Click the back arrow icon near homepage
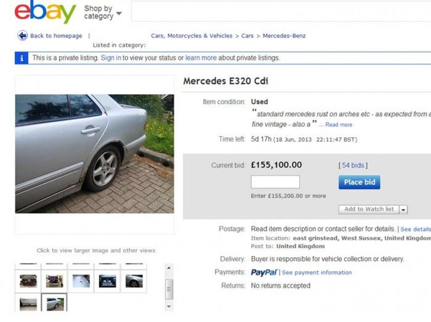Screen dimensions: 431x322 coord(22,36)
